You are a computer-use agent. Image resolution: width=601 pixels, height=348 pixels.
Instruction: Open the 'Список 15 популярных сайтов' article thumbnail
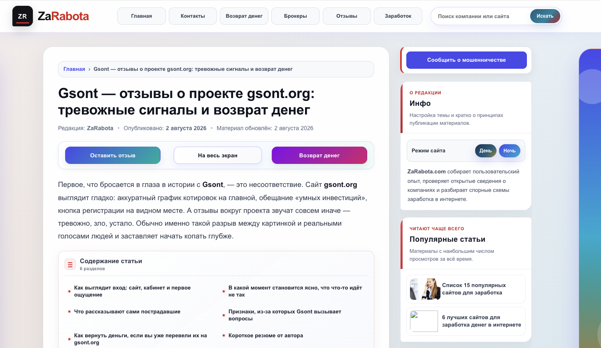425,289
